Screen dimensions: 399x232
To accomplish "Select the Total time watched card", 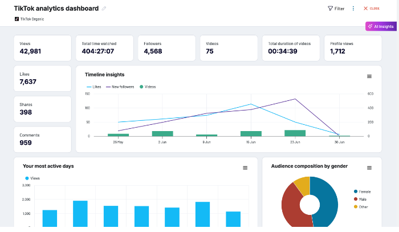I will (x=104, y=48).
